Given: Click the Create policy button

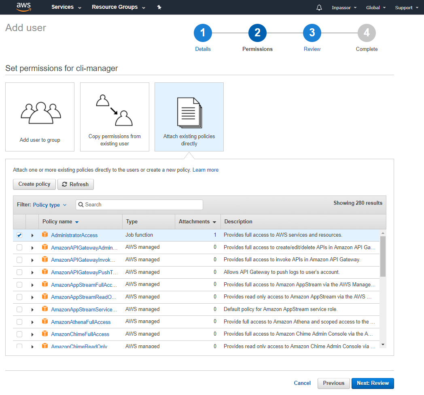Looking at the screenshot, I should click(34, 184).
